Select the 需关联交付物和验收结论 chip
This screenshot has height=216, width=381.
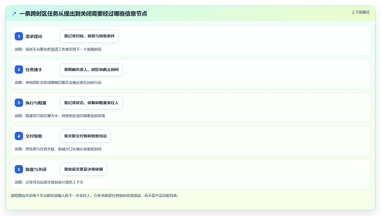point(86,136)
